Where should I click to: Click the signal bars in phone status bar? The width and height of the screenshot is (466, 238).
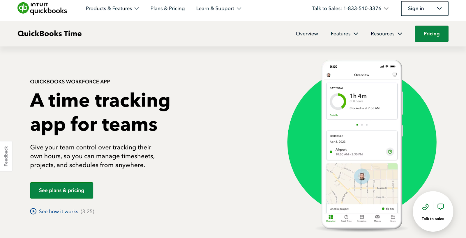pyautogui.click(x=382, y=66)
